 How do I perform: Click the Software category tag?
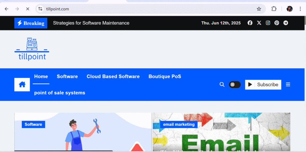(33, 125)
